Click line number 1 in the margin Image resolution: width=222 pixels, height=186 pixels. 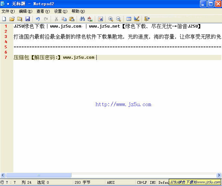pyautogui.click(x=6, y=26)
